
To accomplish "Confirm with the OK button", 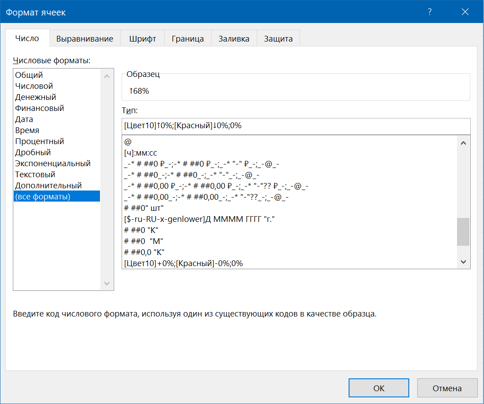I will 379,388.
